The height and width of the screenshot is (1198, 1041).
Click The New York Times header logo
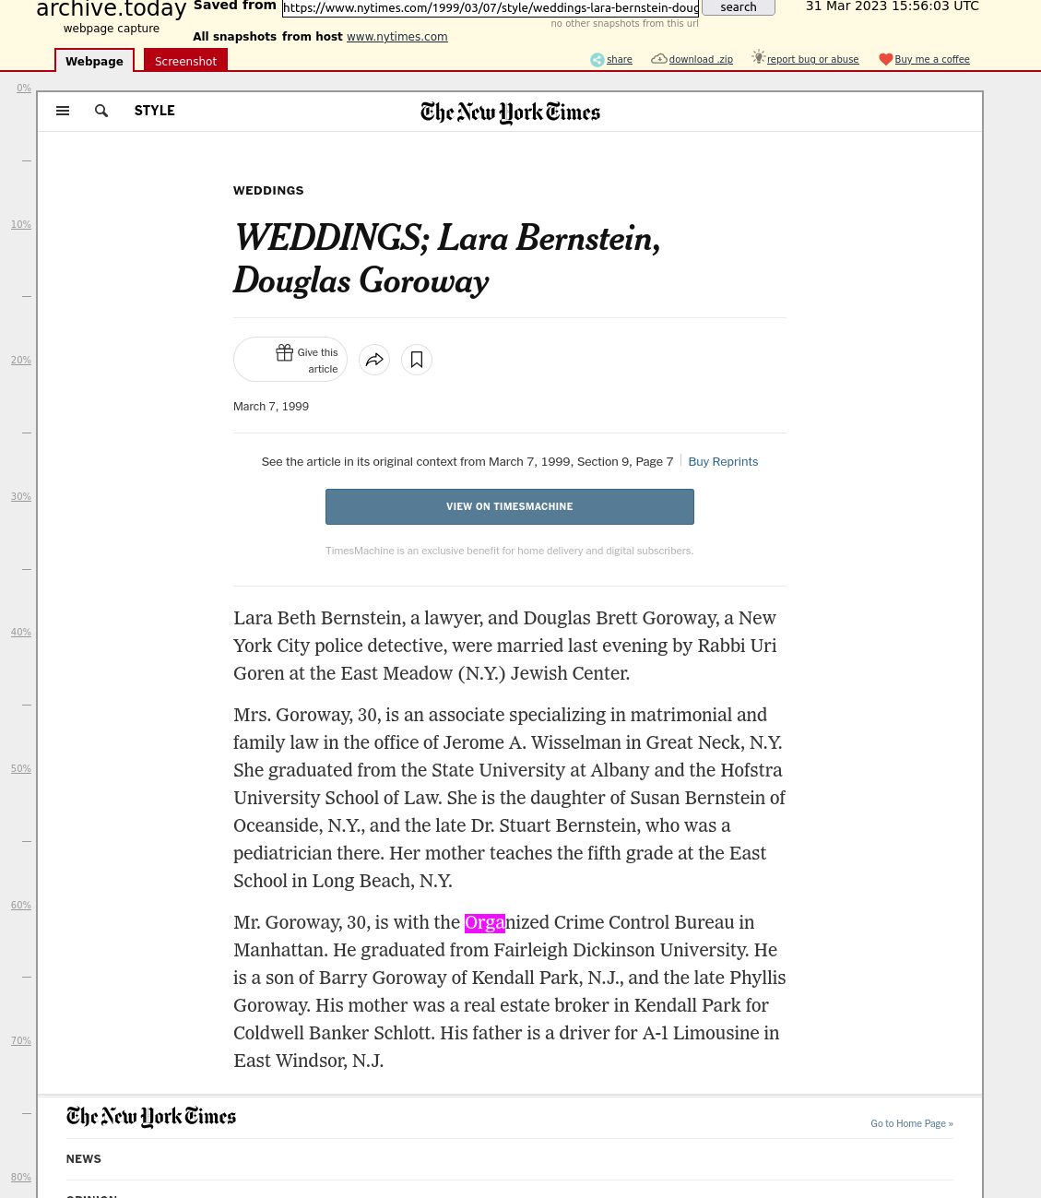click(510, 113)
